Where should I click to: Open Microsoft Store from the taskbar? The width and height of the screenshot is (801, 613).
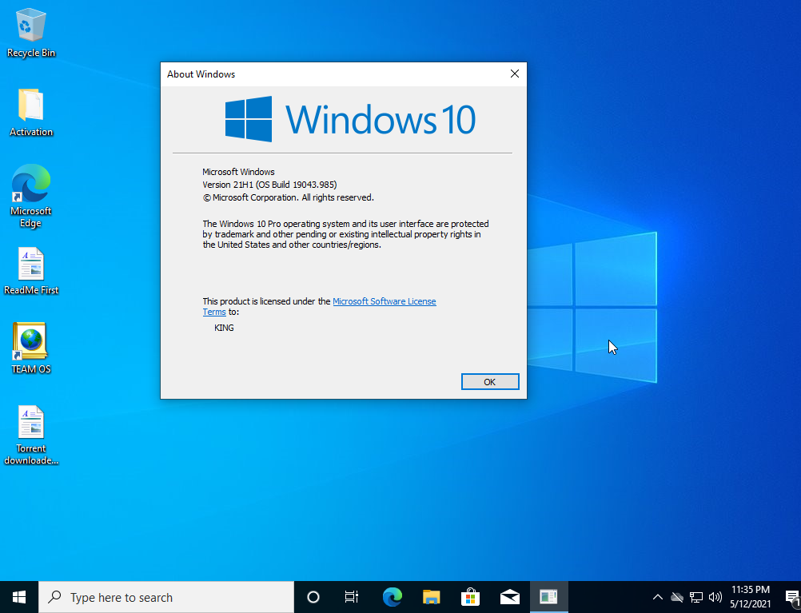[471, 597]
